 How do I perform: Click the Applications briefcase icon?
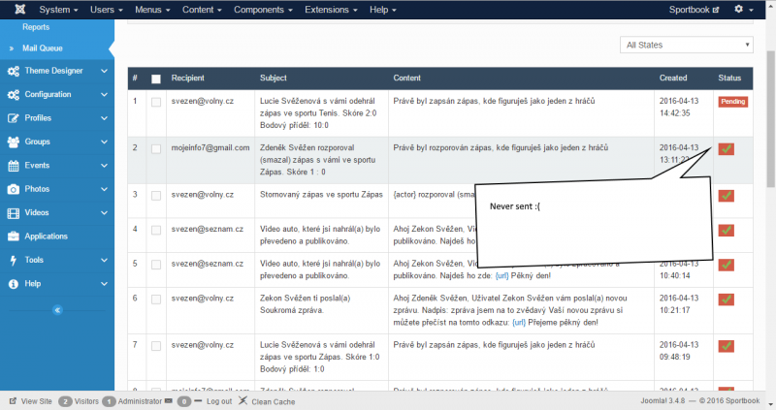click(14, 237)
